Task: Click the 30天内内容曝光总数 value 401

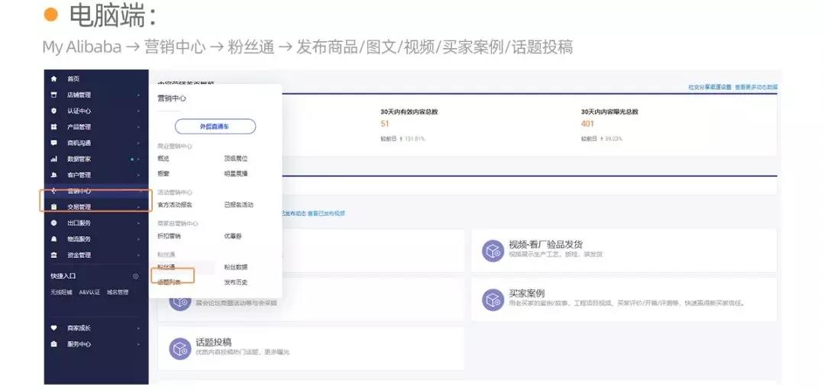Action: 587,124
